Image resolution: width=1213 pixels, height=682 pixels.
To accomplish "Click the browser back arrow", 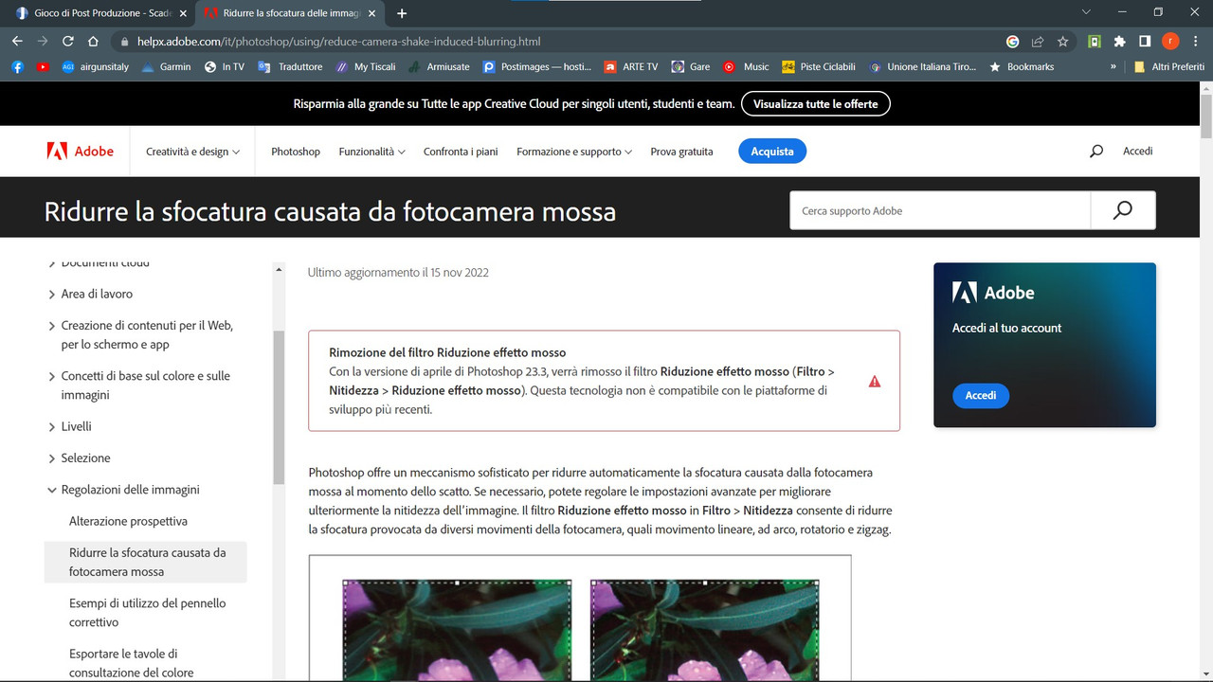I will pos(17,42).
